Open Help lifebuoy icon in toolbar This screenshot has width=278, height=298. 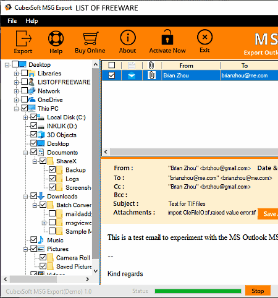[56, 38]
